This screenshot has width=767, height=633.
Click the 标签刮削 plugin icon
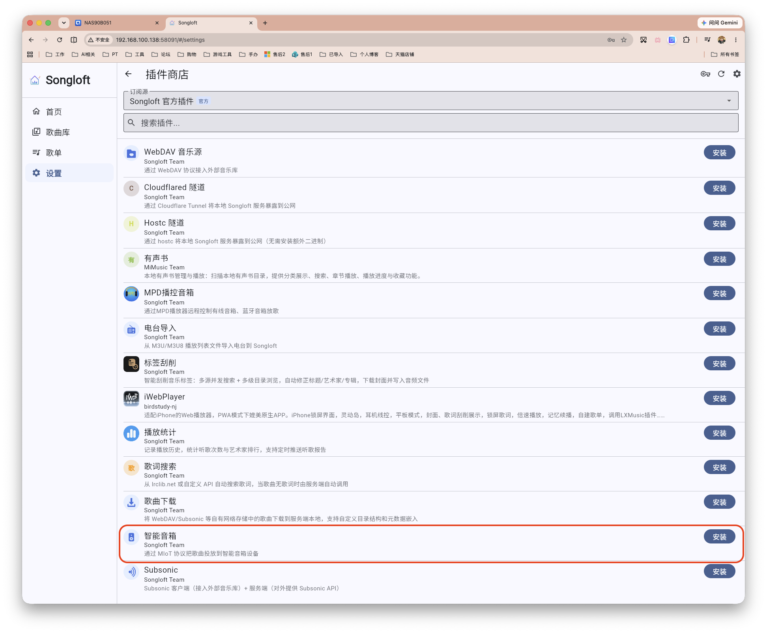click(x=131, y=364)
